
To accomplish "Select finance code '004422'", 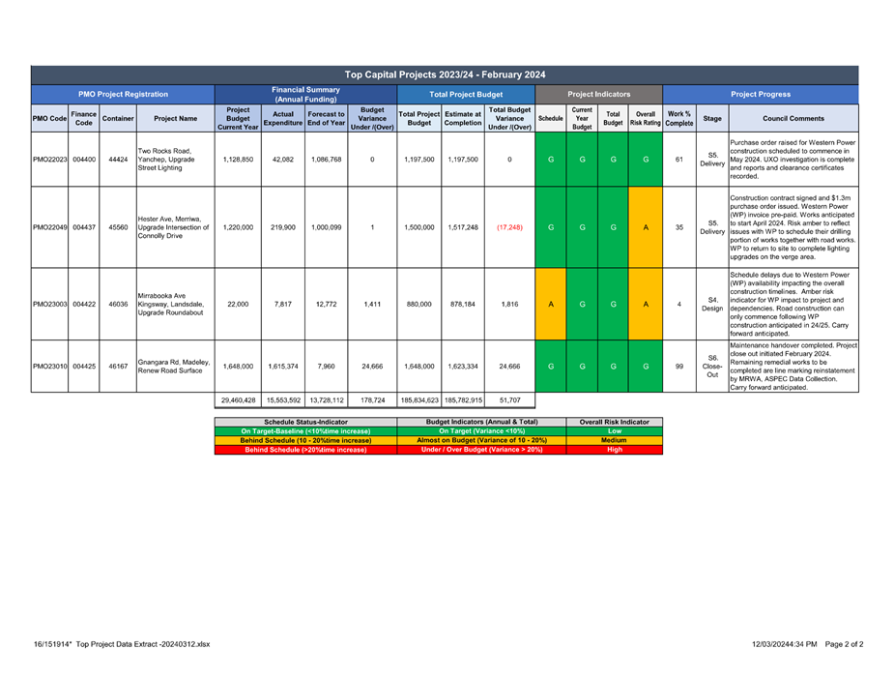I will coord(84,305).
